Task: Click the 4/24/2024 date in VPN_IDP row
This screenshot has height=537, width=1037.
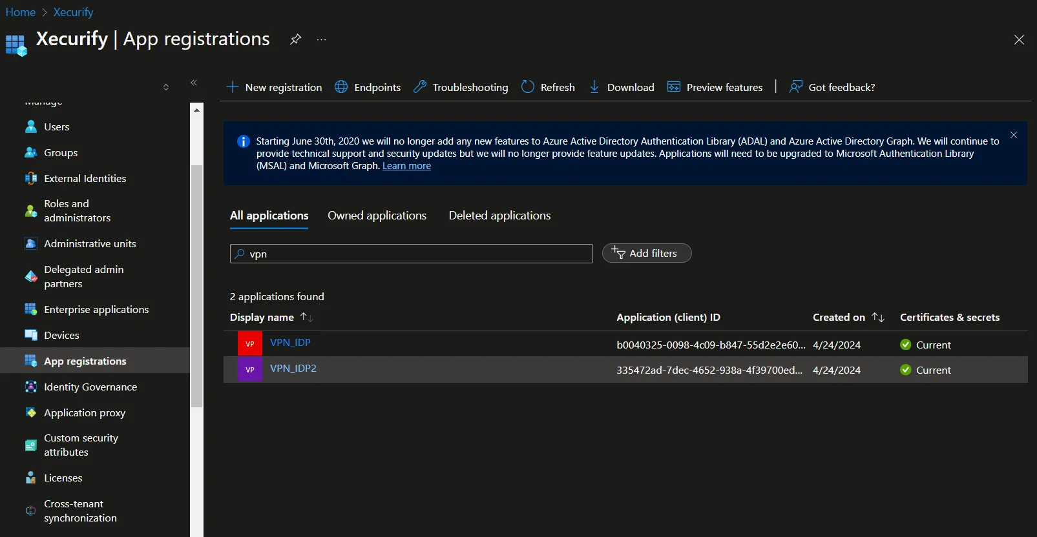Action: [x=837, y=345]
